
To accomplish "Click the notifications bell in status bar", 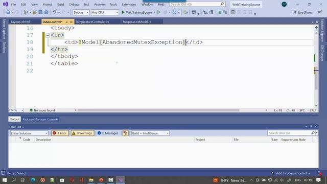I will point(319,173).
